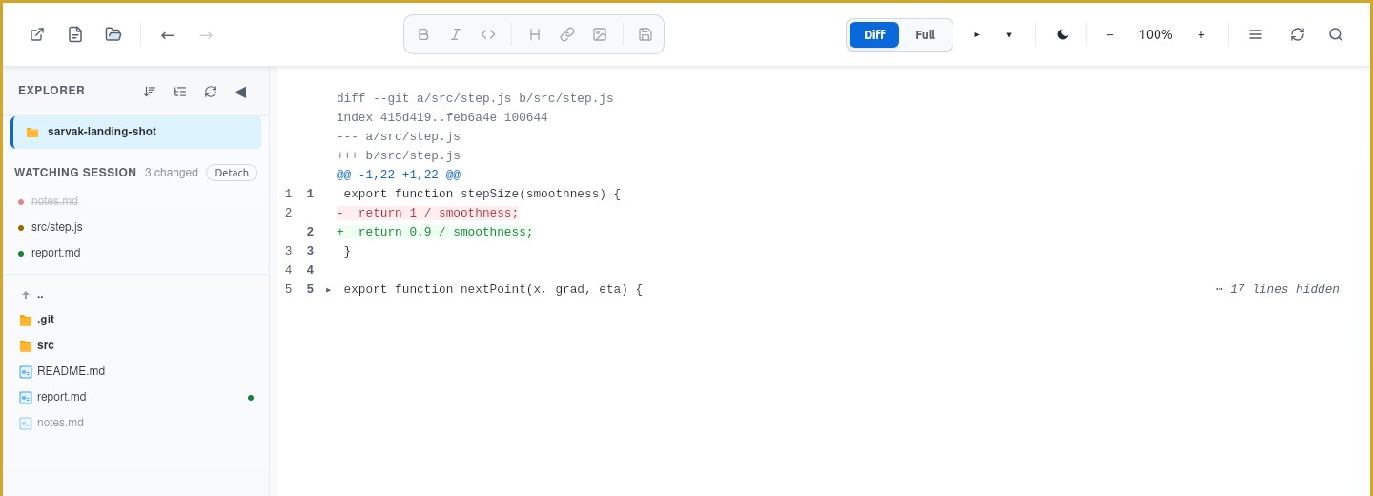Click the diff --git header line

pos(475,99)
